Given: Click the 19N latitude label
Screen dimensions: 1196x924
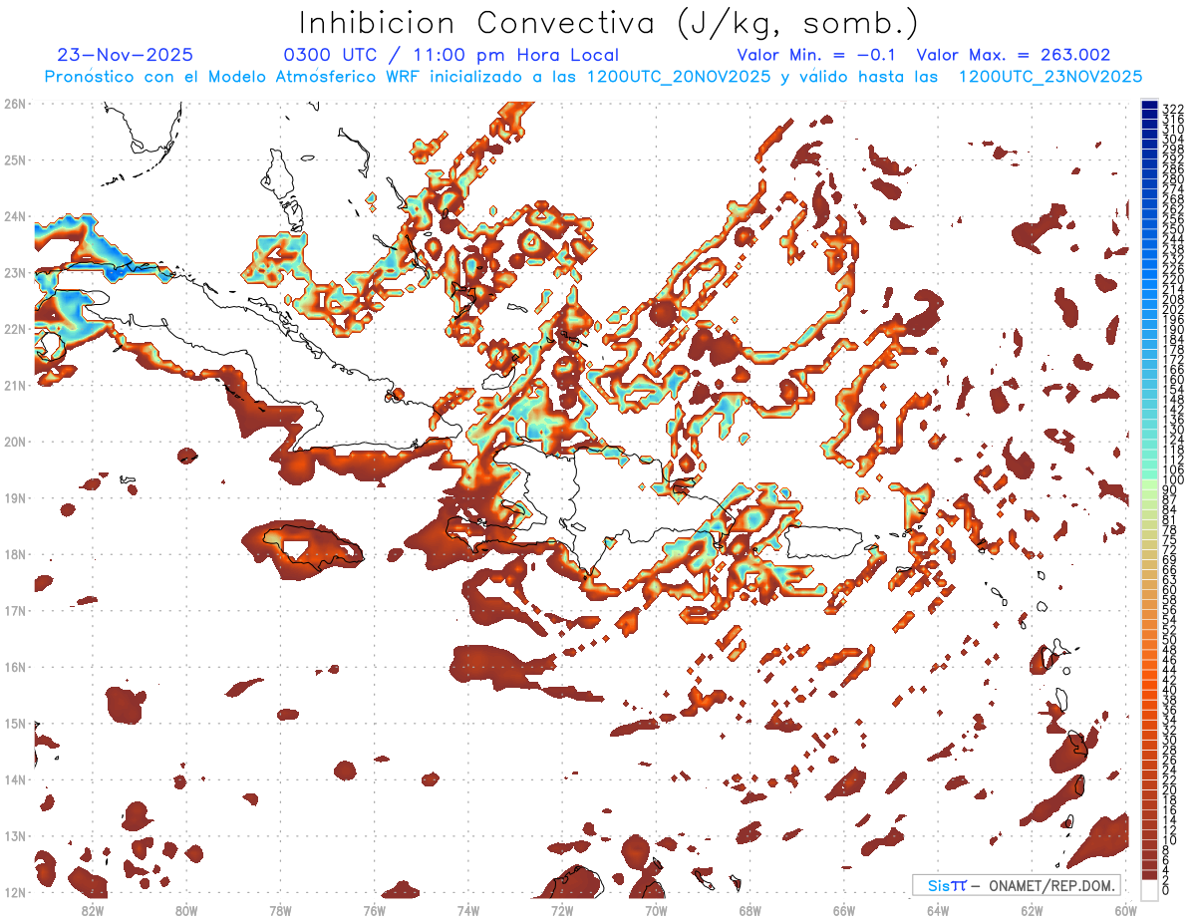Looking at the screenshot, I should click(14, 497).
